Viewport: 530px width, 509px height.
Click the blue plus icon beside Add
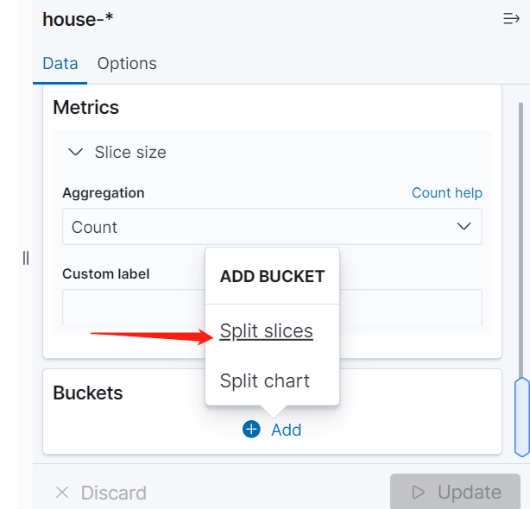251,429
